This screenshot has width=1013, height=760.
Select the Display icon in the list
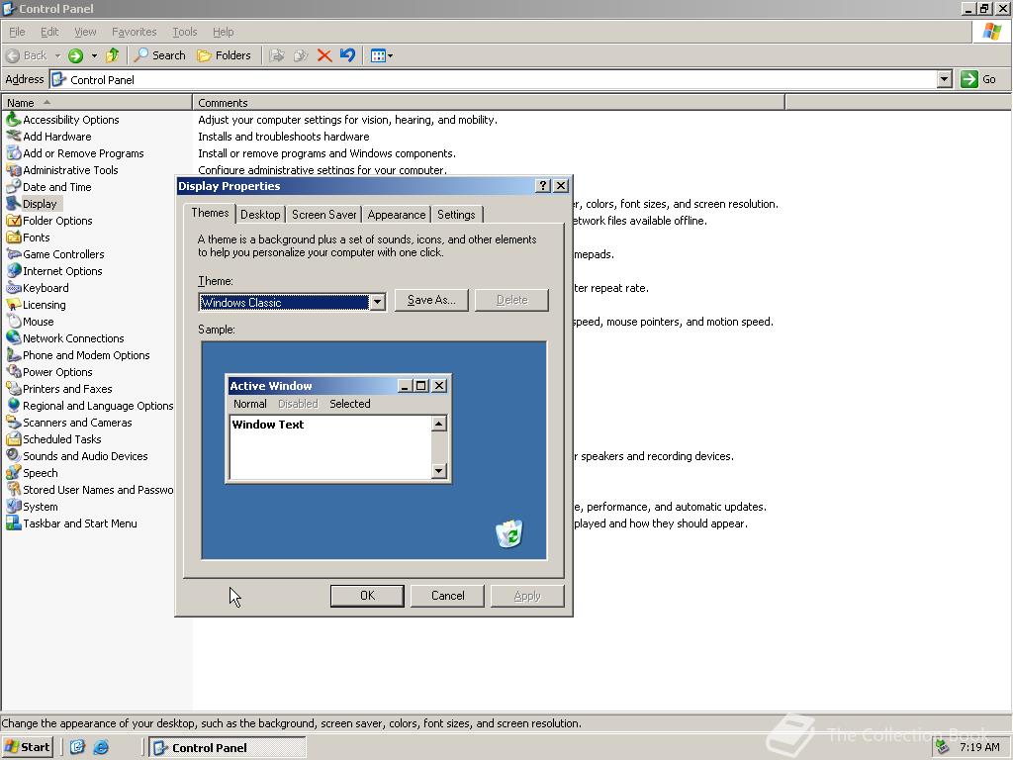tap(14, 204)
